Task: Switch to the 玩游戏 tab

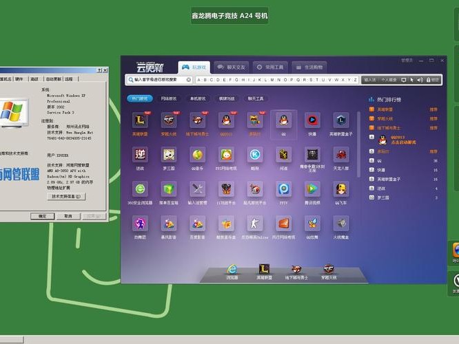Action: coord(194,67)
